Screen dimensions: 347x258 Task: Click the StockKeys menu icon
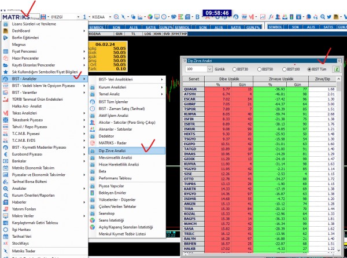6,244
